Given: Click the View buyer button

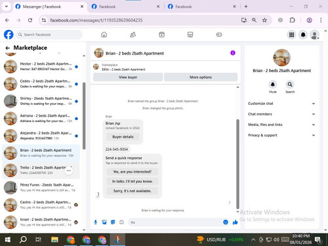Looking at the screenshot, I should (x=128, y=77).
